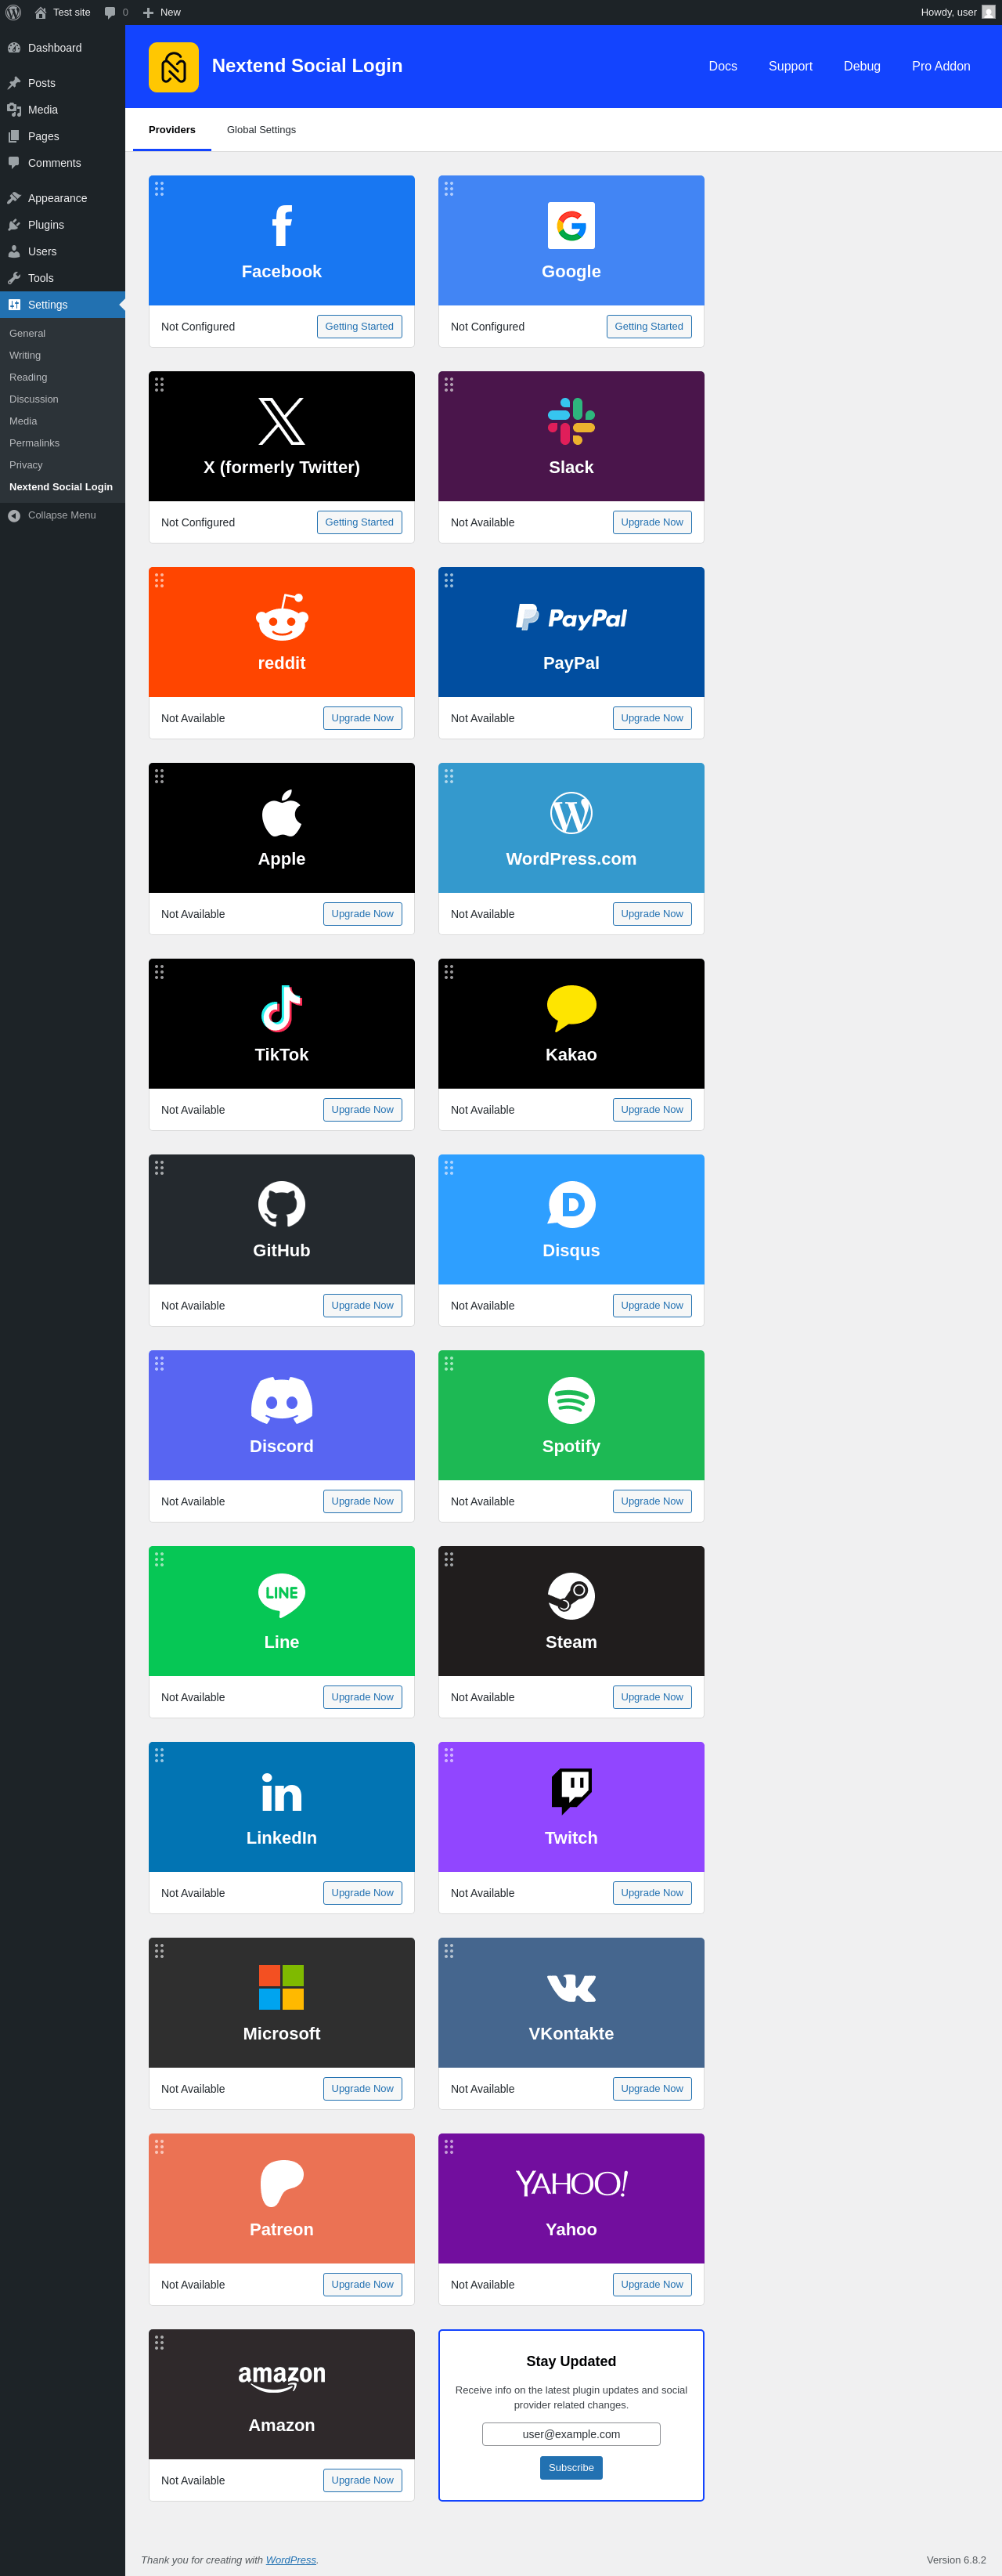Click Upgrade Now for Amazon
Screen dimensions: 1002x2576
point(362,2480)
